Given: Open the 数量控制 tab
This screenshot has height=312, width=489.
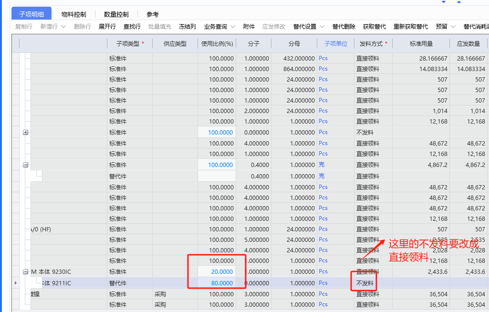Looking at the screenshot, I should pyautogui.click(x=116, y=14).
